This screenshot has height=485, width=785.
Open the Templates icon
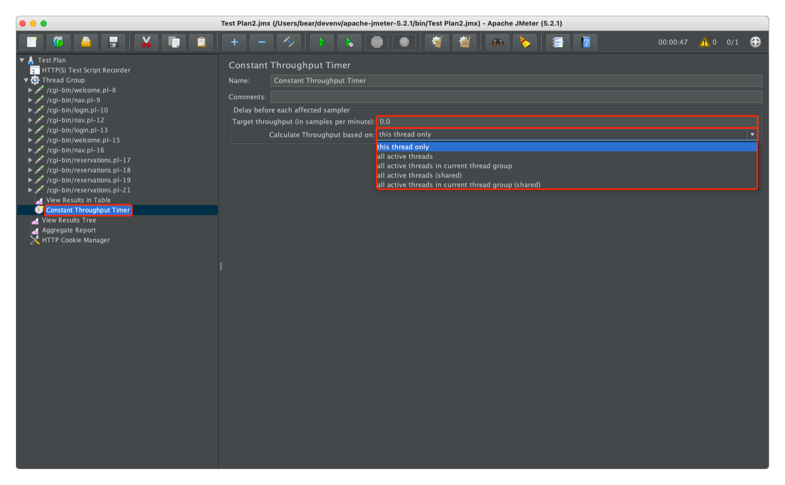click(59, 42)
